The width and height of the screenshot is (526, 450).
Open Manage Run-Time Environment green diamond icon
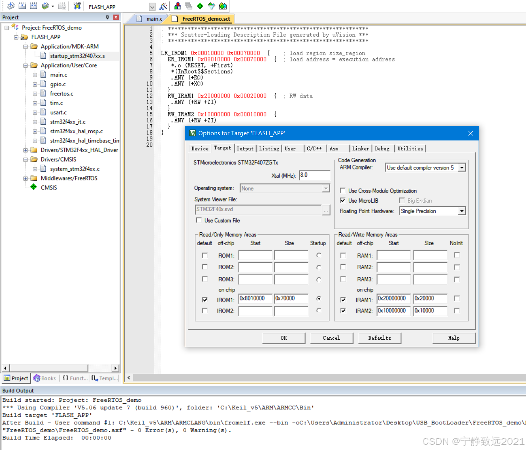(200, 6)
